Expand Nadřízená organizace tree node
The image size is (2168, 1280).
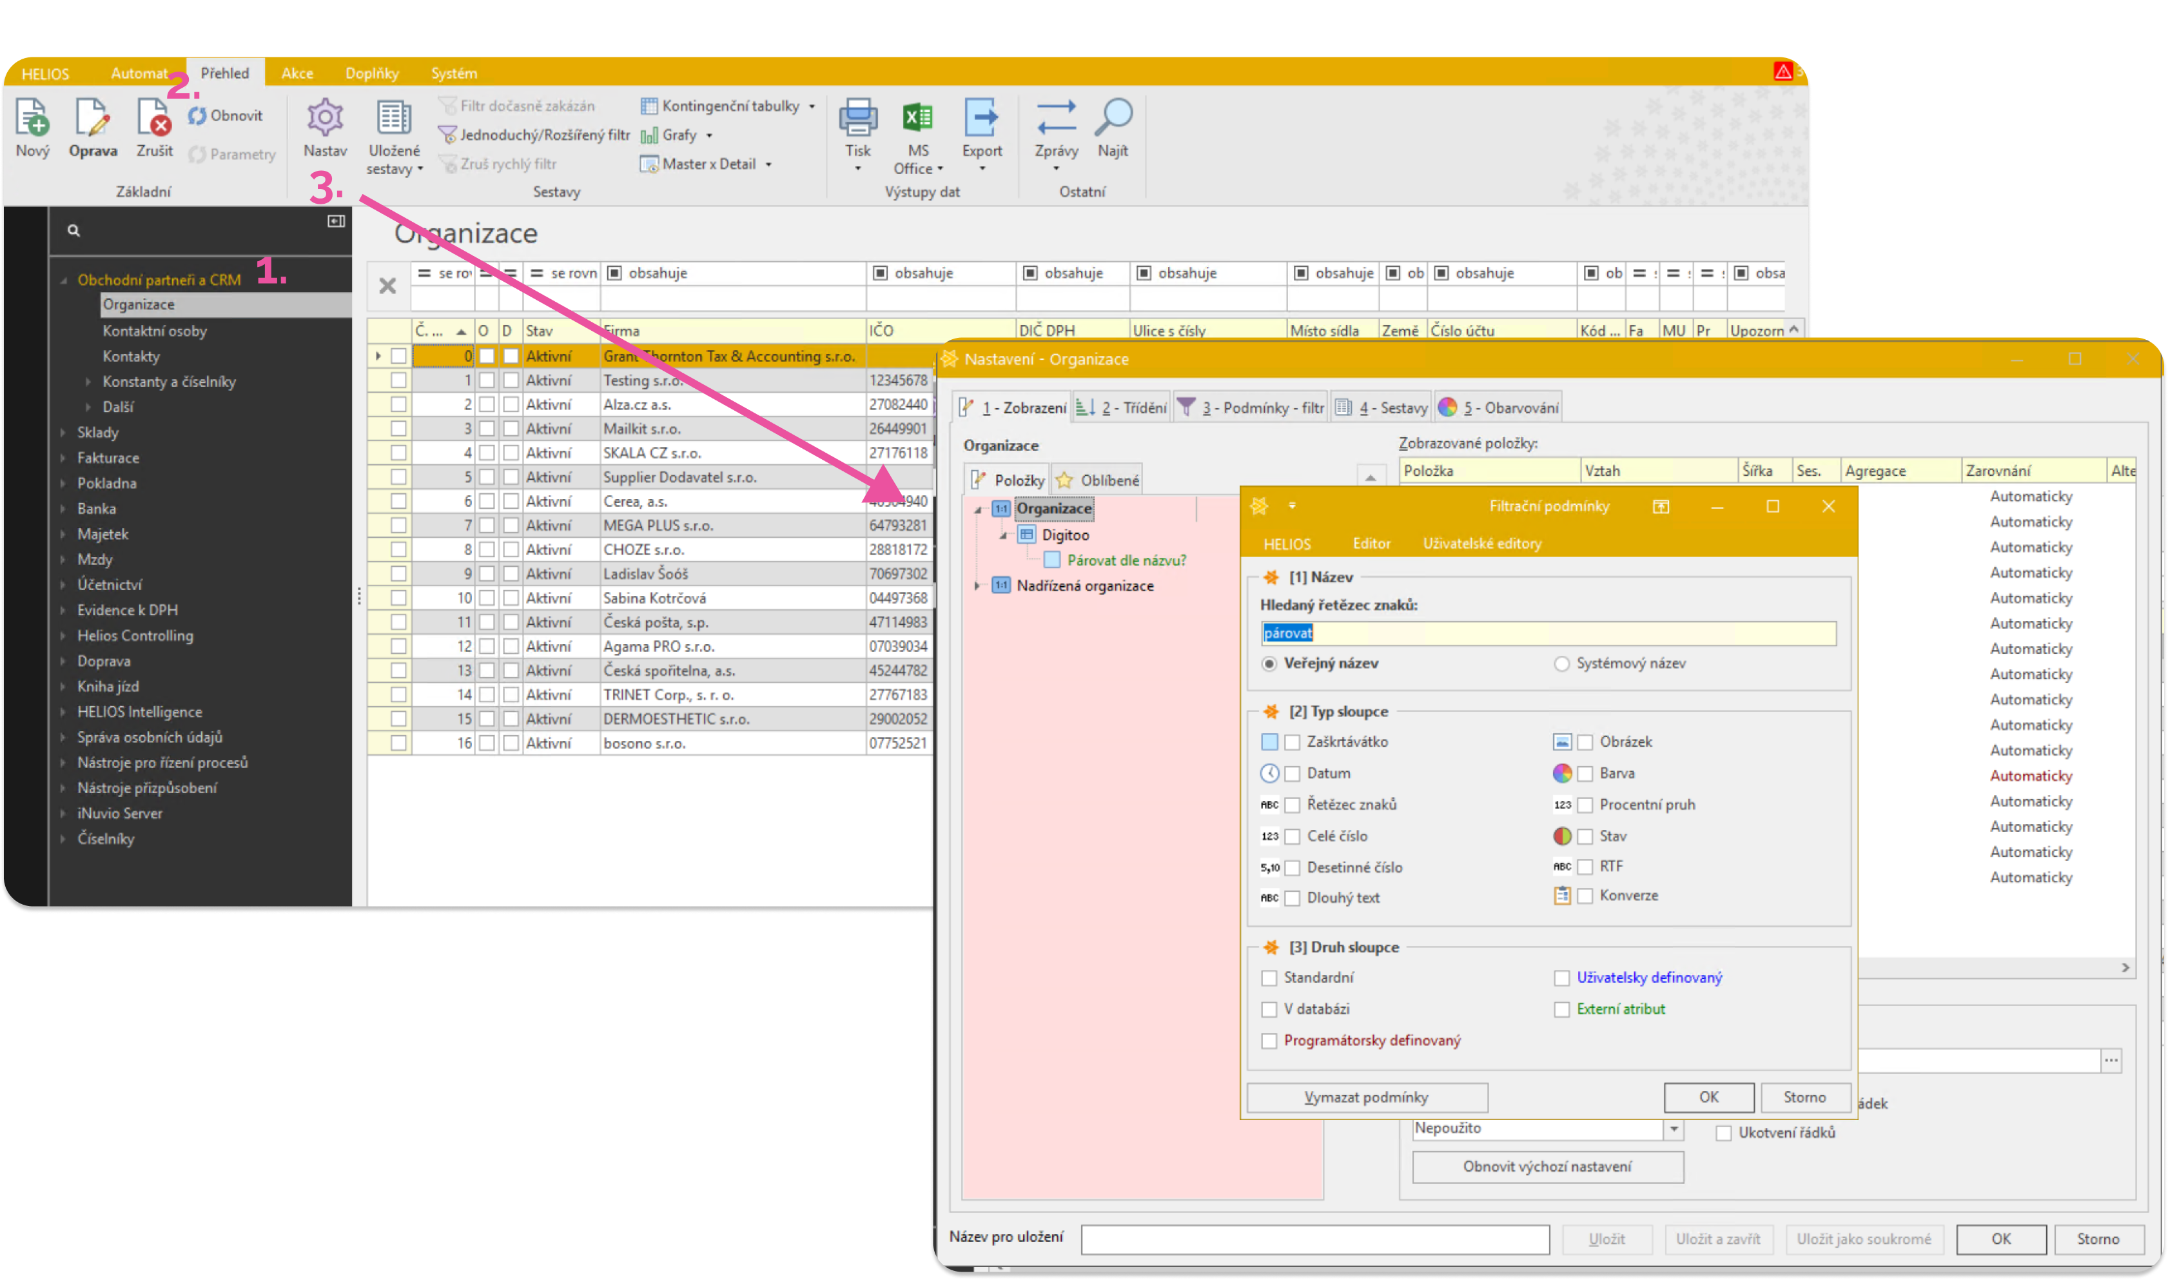point(977,586)
